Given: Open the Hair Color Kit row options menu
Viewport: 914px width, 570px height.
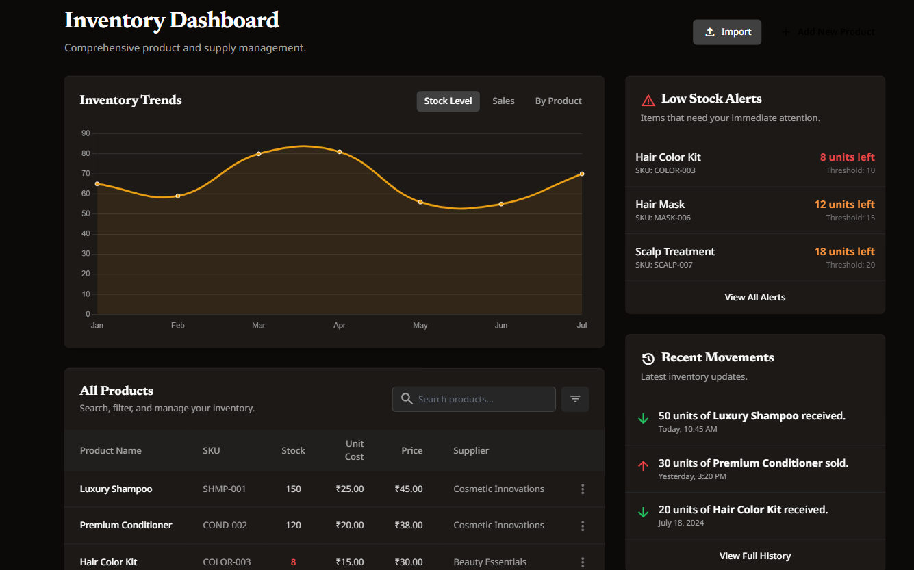Looking at the screenshot, I should point(583,562).
